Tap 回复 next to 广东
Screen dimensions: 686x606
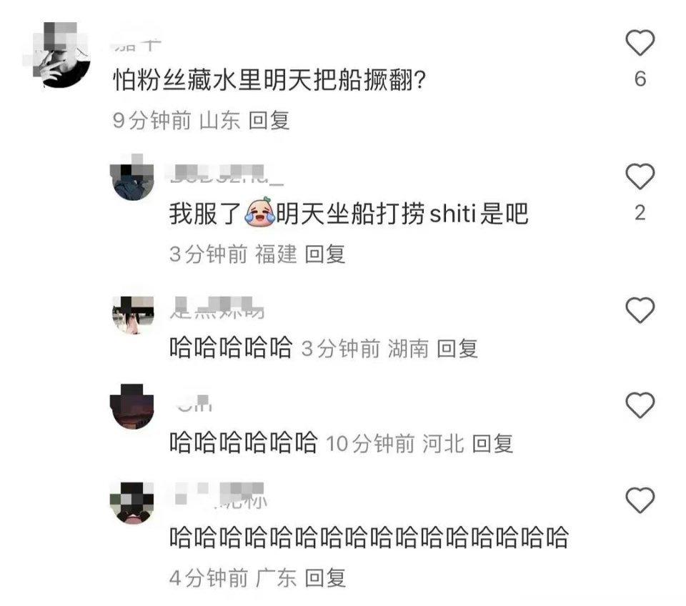pyautogui.click(x=325, y=578)
